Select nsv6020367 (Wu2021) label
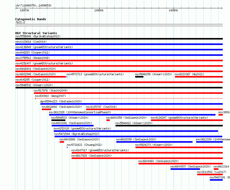230x190 pixels. click(189, 74)
